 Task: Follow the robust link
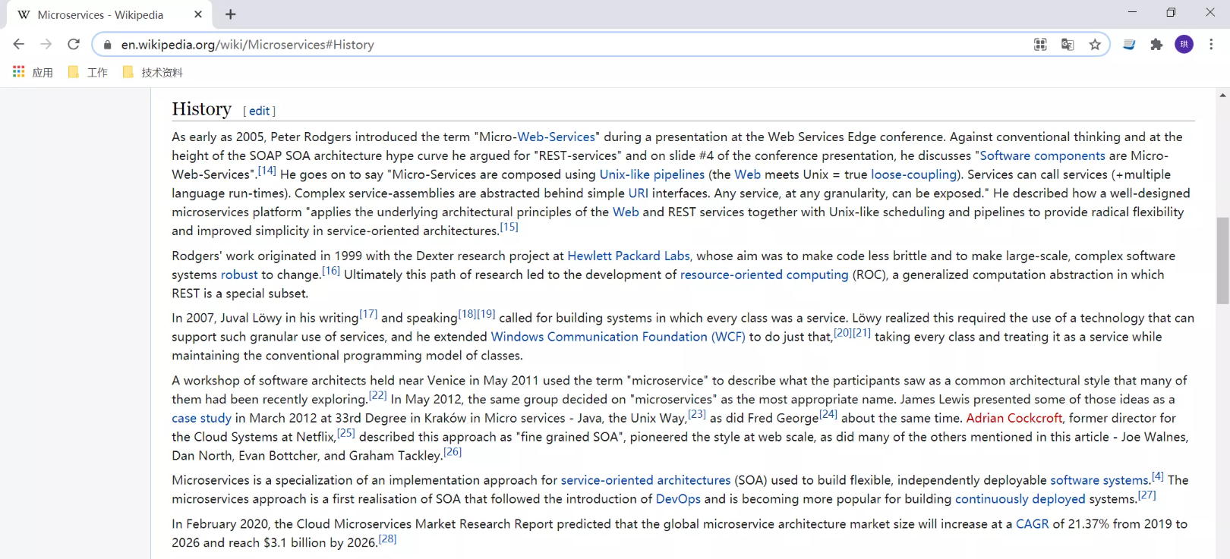239,275
